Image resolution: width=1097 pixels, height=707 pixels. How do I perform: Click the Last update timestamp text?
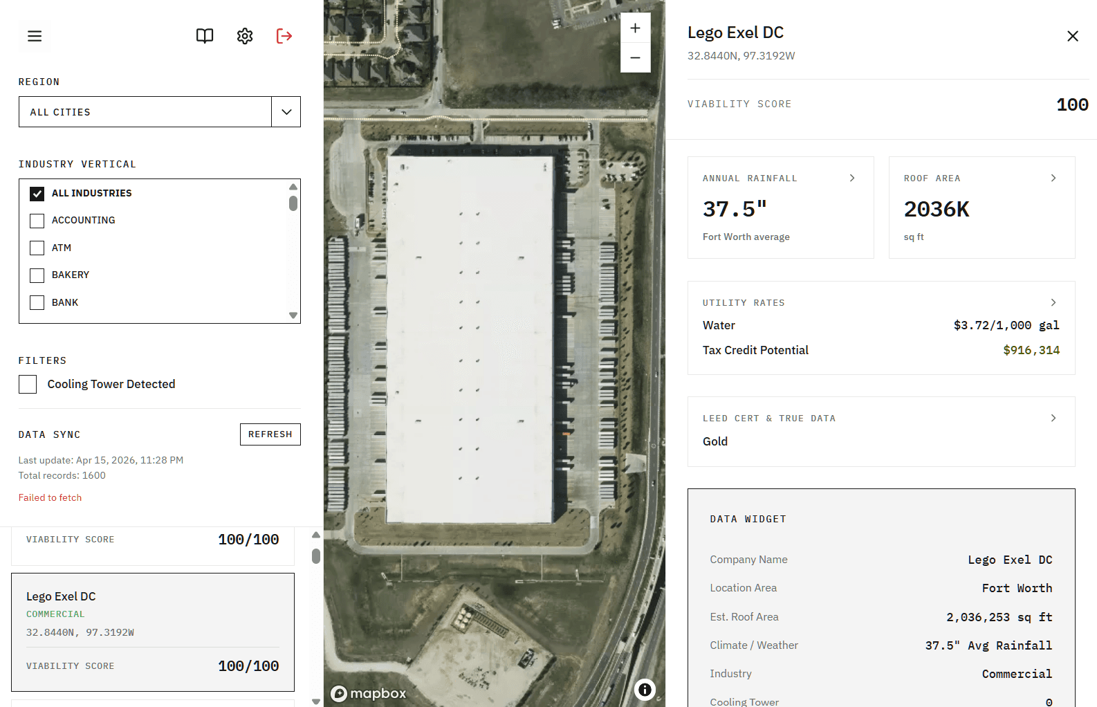[x=101, y=460]
